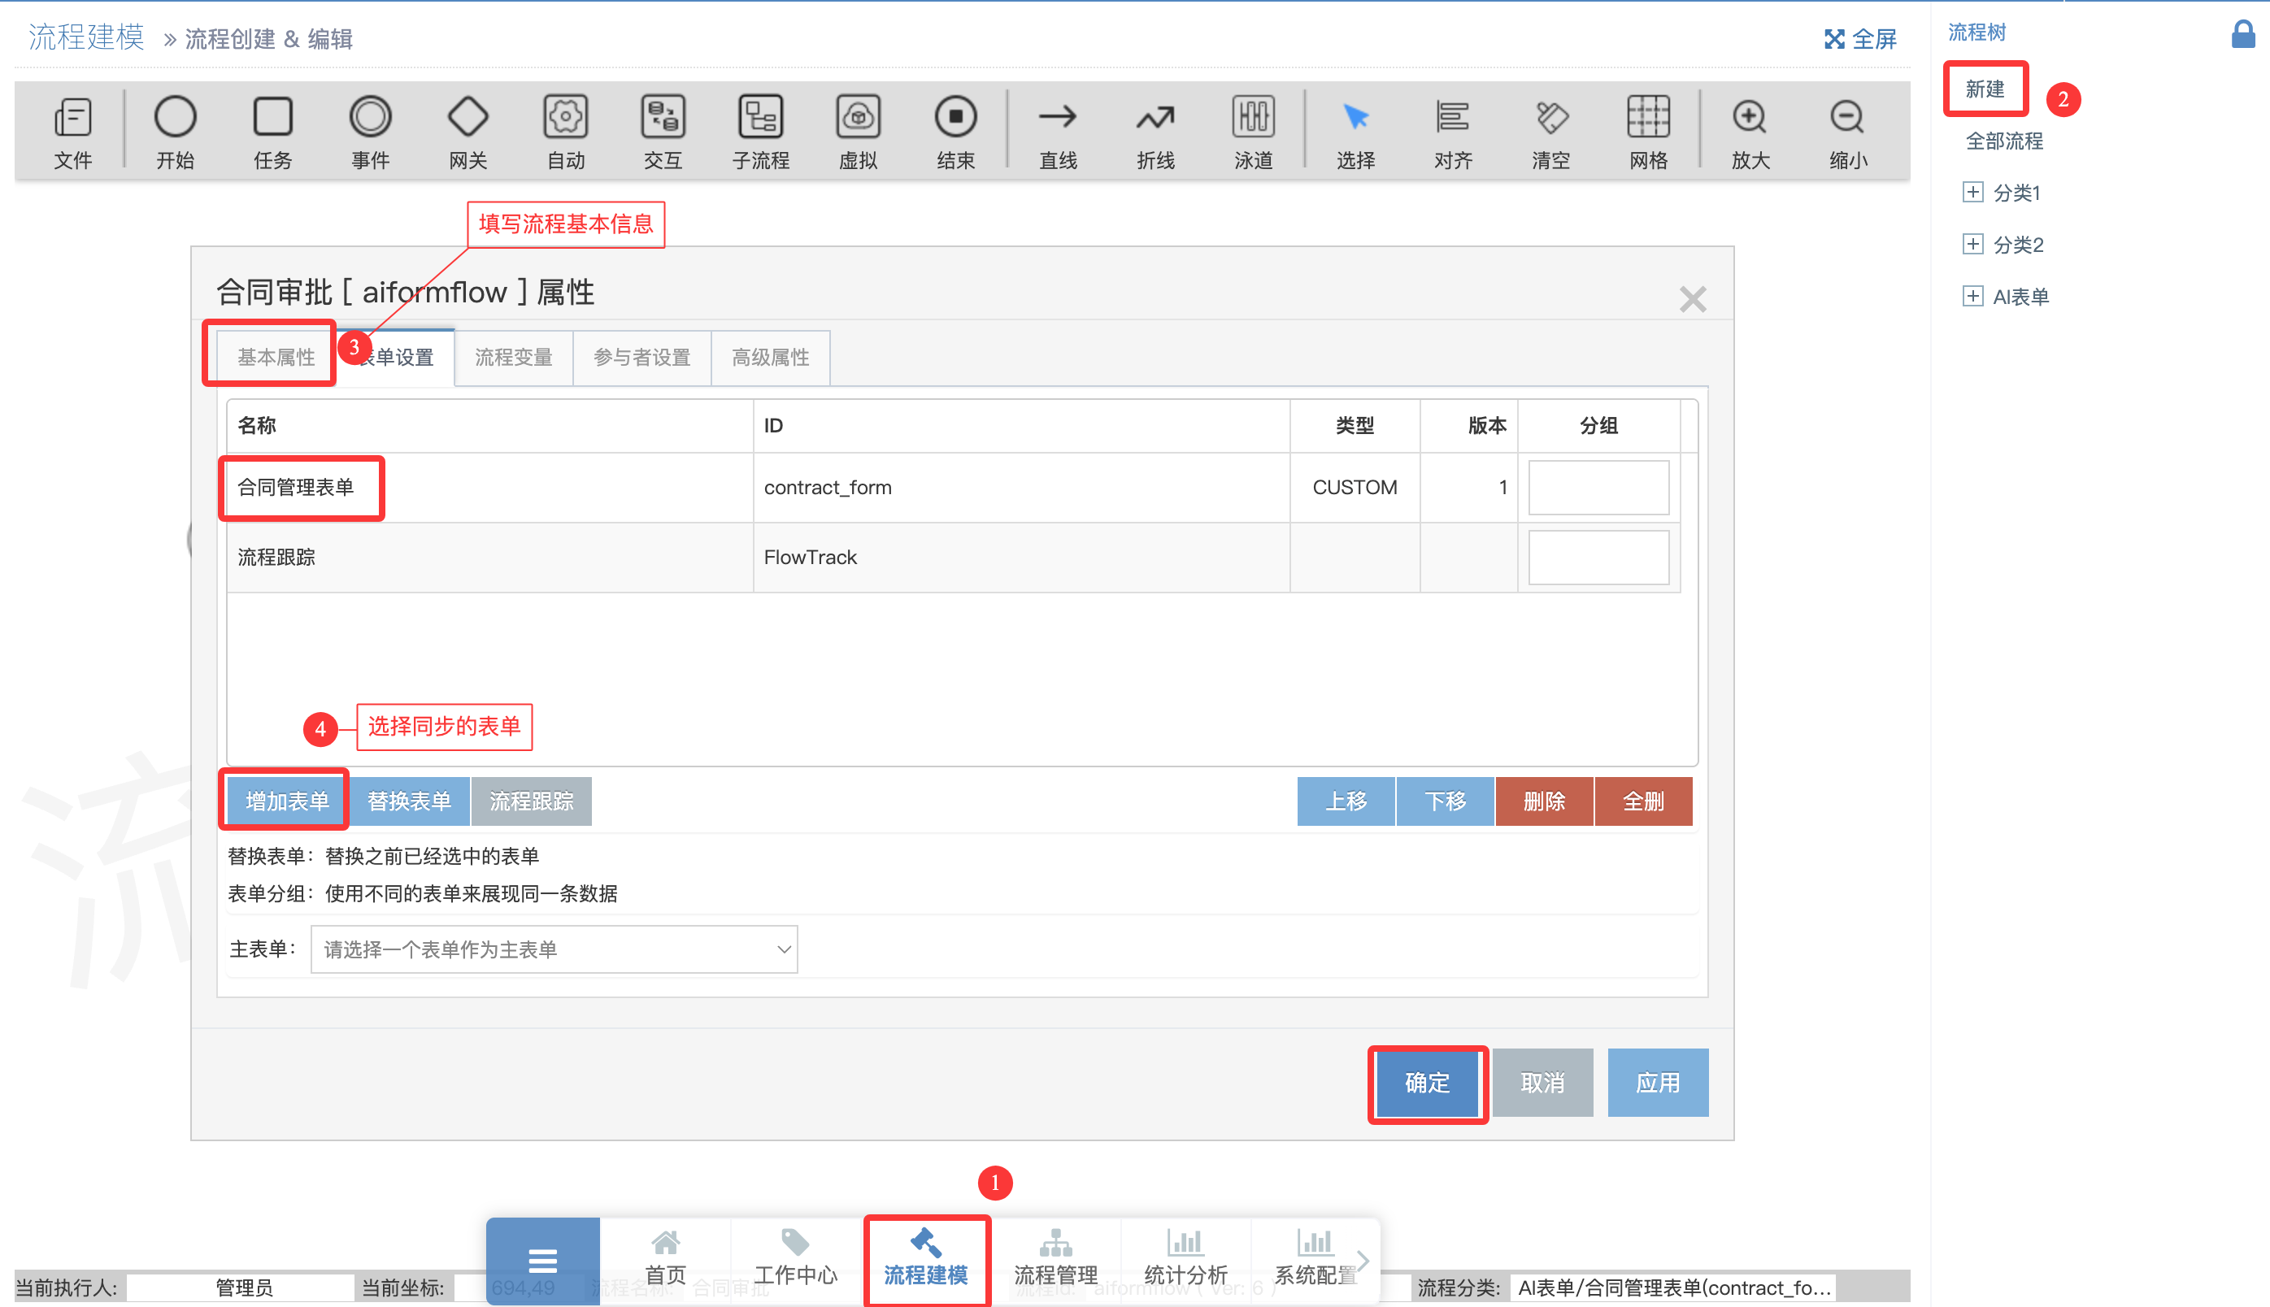Screen dimensions: 2270x1307
Task: Expand the 分类1 tree node
Action: click(x=1972, y=192)
